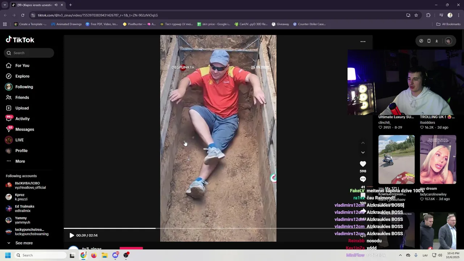464x261 pixels.
Task: Open itssidders creator link
Action: coord(427,123)
